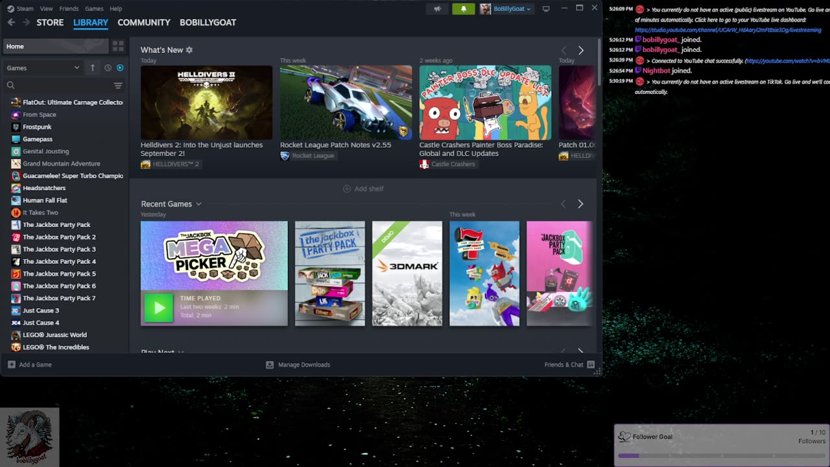Click the library search magnifier icon

pos(10,85)
